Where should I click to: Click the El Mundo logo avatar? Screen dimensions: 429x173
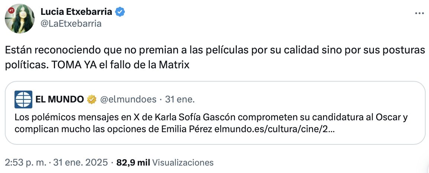click(23, 99)
